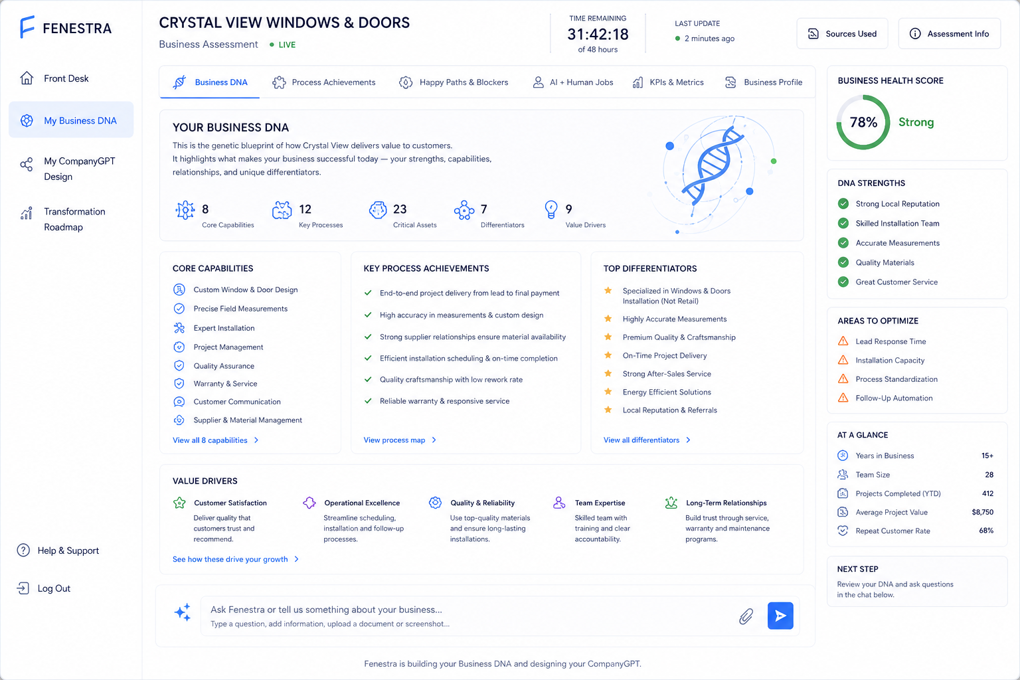Click the My CompanyGPT Design share icon
The width and height of the screenshot is (1020, 680).
click(27, 165)
